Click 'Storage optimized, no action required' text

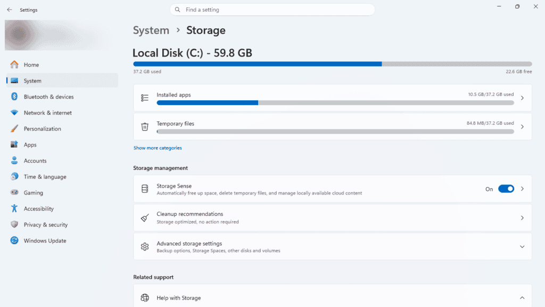197,222
